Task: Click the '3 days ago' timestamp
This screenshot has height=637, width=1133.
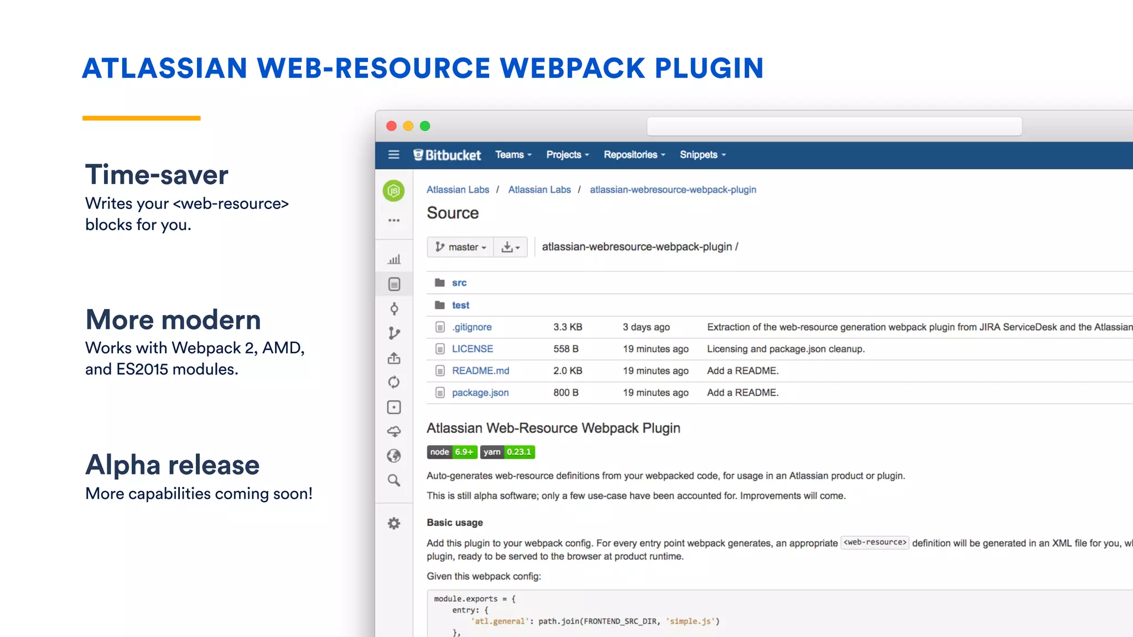Action: pos(646,327)
